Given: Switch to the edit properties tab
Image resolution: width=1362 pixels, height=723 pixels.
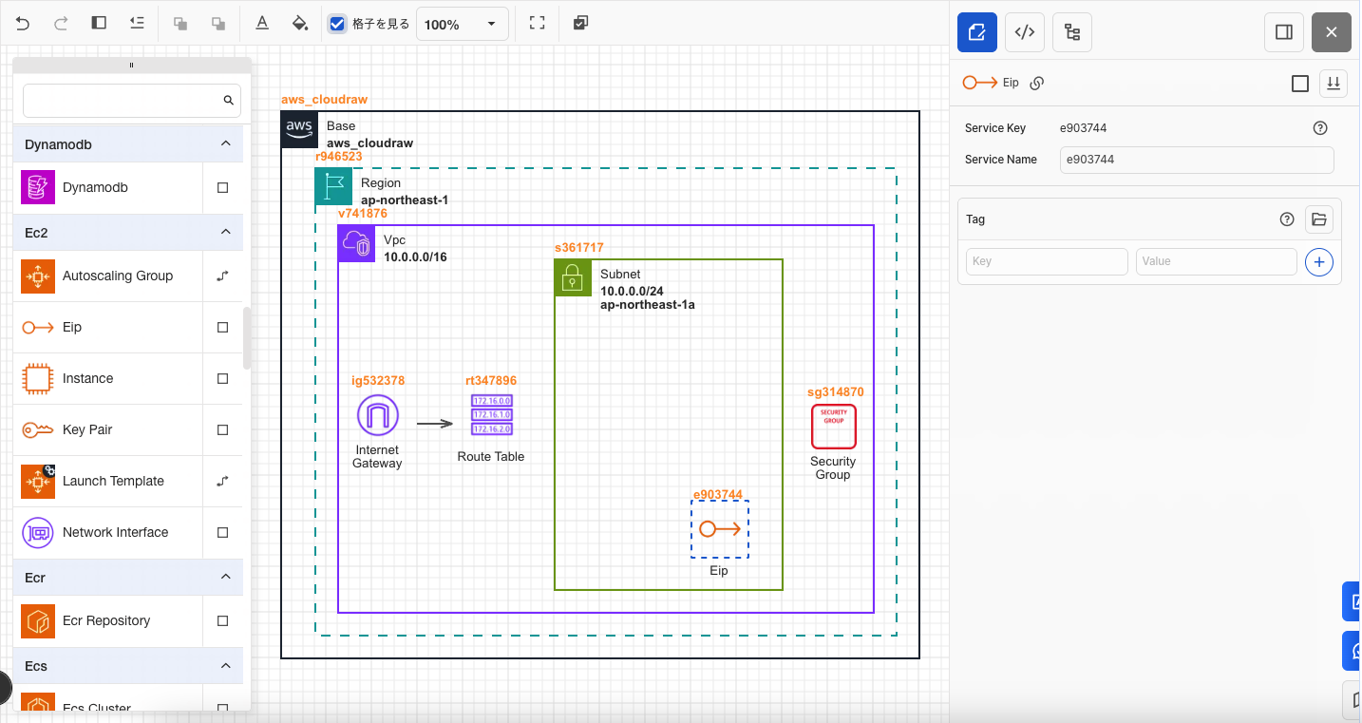Looking at the screenshot, I should [976, 32].
